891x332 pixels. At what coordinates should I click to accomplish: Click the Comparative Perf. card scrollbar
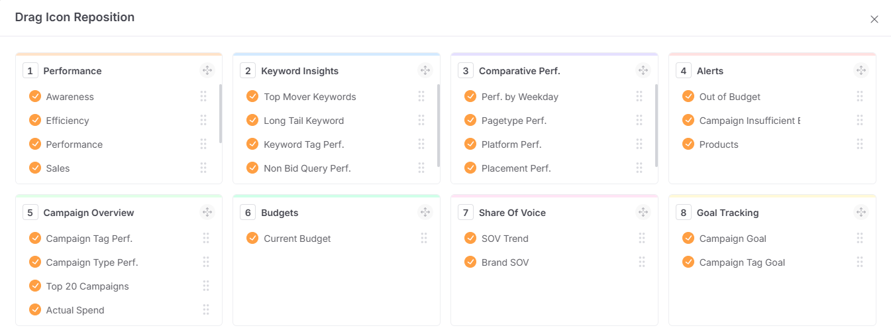click(656, 125)
